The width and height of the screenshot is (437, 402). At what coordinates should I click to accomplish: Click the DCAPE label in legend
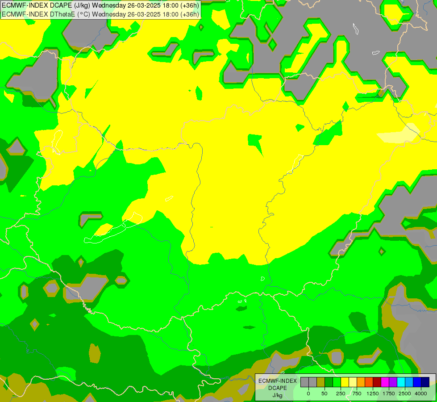coord(278,388)
